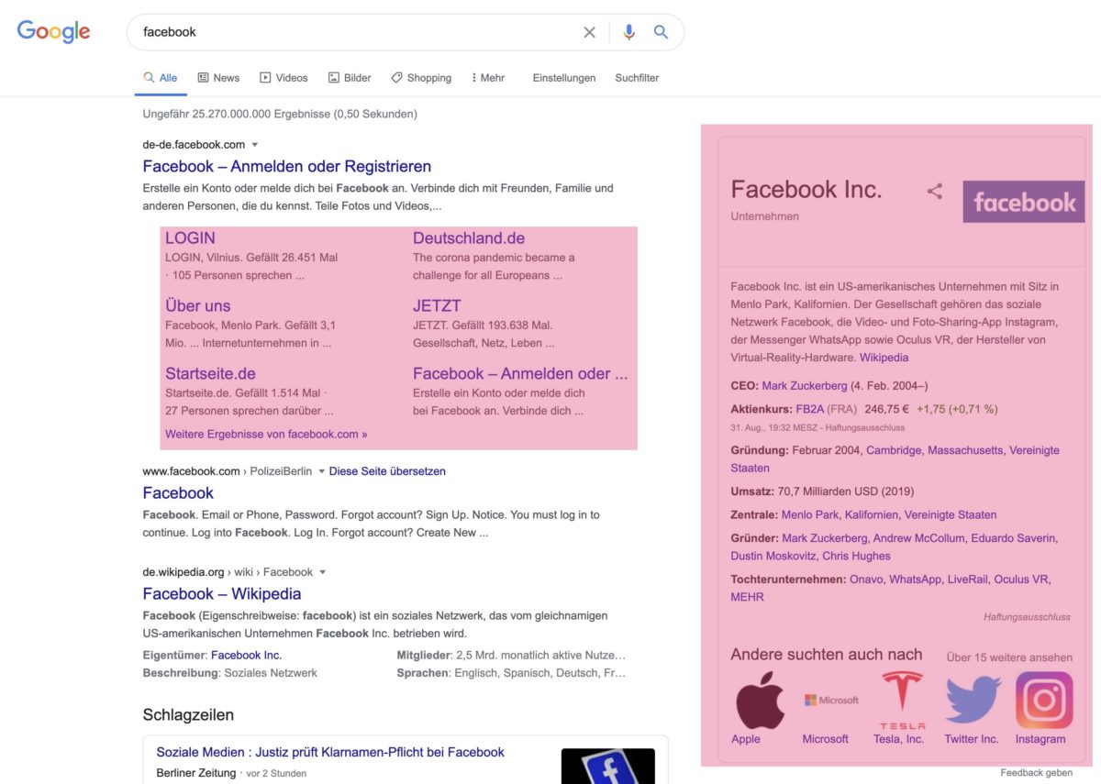Image resolution: width=1101 pixels, height=784 pixels.
Task: Click 'Andere suchten auch nach' heading
Action: [x=826, y=655]
